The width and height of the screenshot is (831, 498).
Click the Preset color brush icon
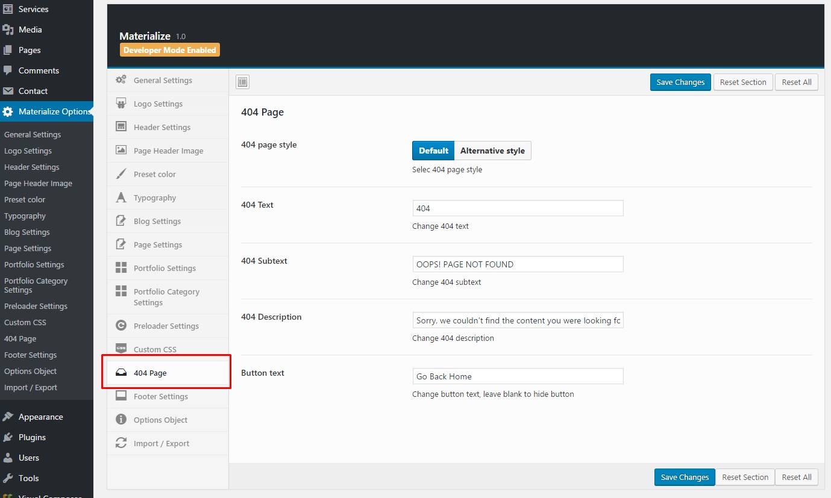pyautogui.click(x=121, y=174)
